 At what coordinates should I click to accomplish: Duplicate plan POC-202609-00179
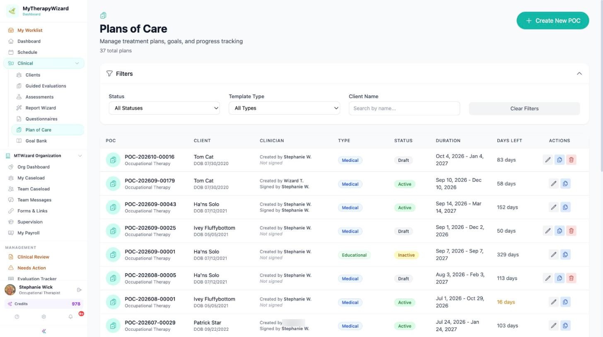[x=565, y=183]
